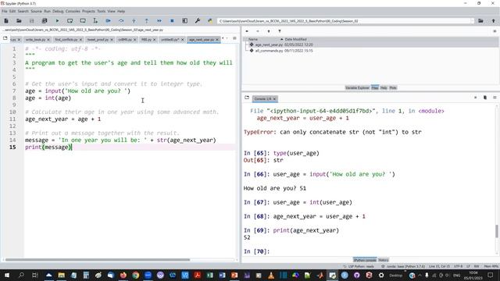Screen dimensions: 500x281
Task: Clear the console with the remove-variables icon
Action: click(485, 98)
